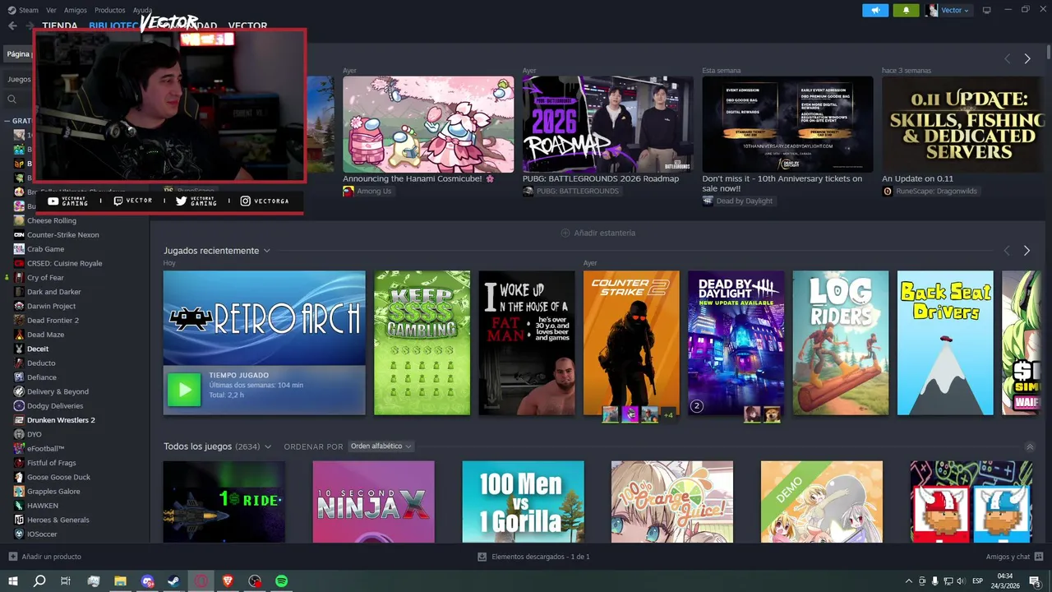The width and height of the screenshot is (1052, 592).
Task: Click the Darwin Project sidebar icon
Action: [x=19, y=306]
